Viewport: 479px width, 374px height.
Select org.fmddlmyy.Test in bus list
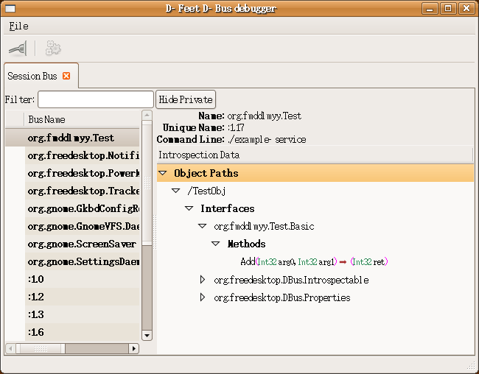[x=72, y=138]
